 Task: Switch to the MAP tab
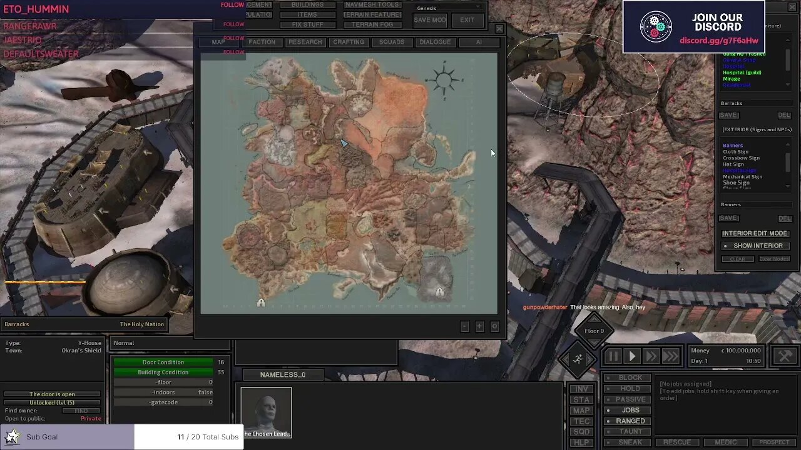218,42
